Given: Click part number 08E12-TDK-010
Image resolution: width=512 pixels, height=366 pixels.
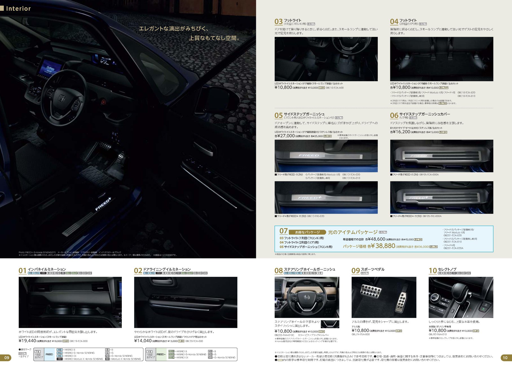Looking at the screenshot, I should click(x=351, y=178).
